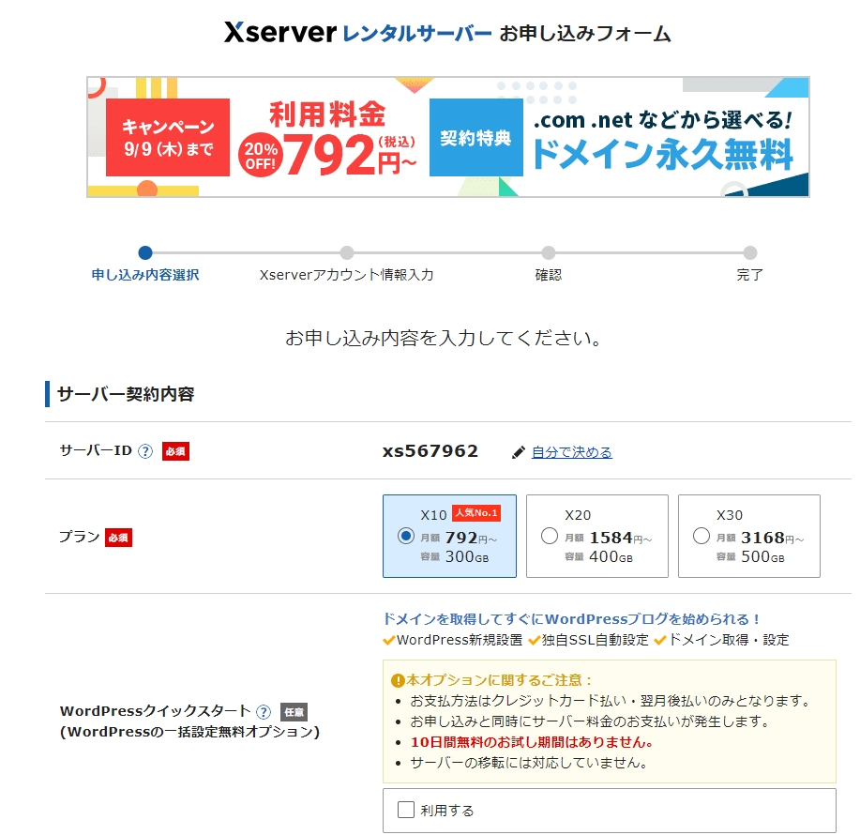860x835 pixels.
Task: Click the Xserver logo in the header
Action: [279, 33]
